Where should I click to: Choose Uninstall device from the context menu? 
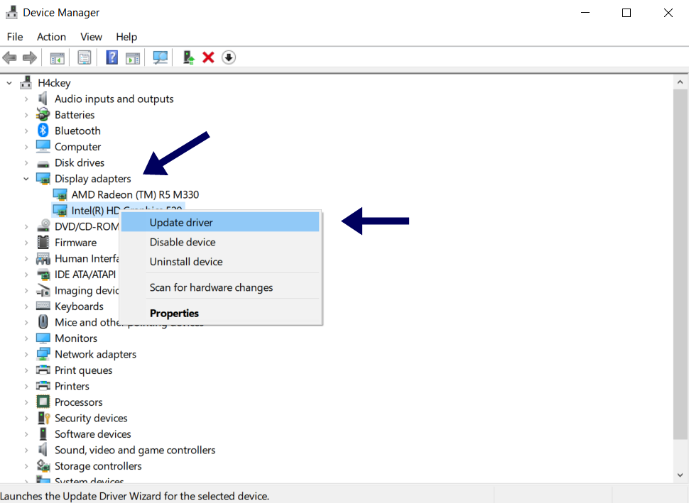coord(186,262)
